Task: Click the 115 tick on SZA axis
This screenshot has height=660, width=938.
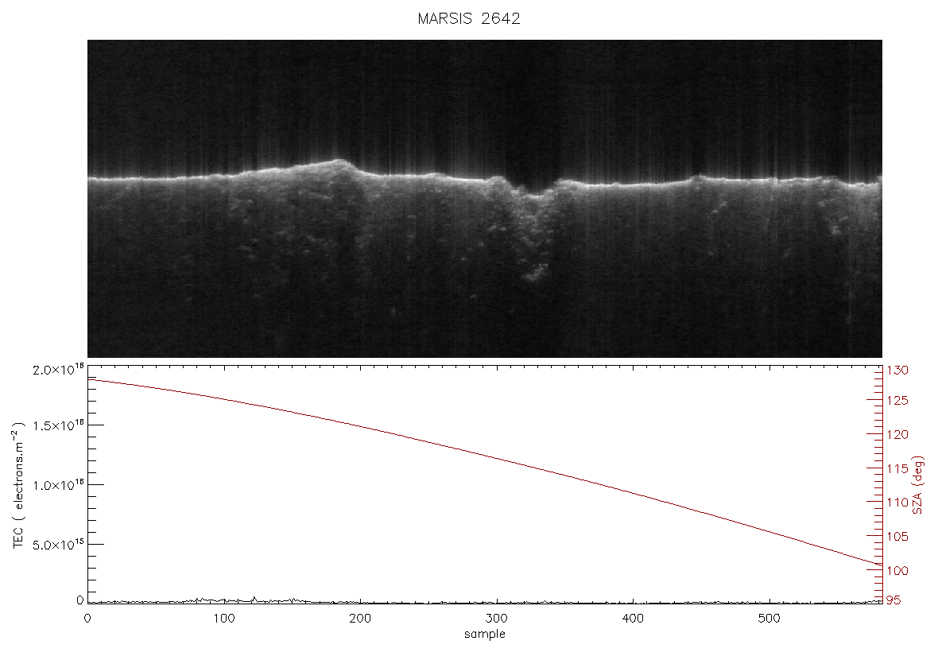Action: 897,468
